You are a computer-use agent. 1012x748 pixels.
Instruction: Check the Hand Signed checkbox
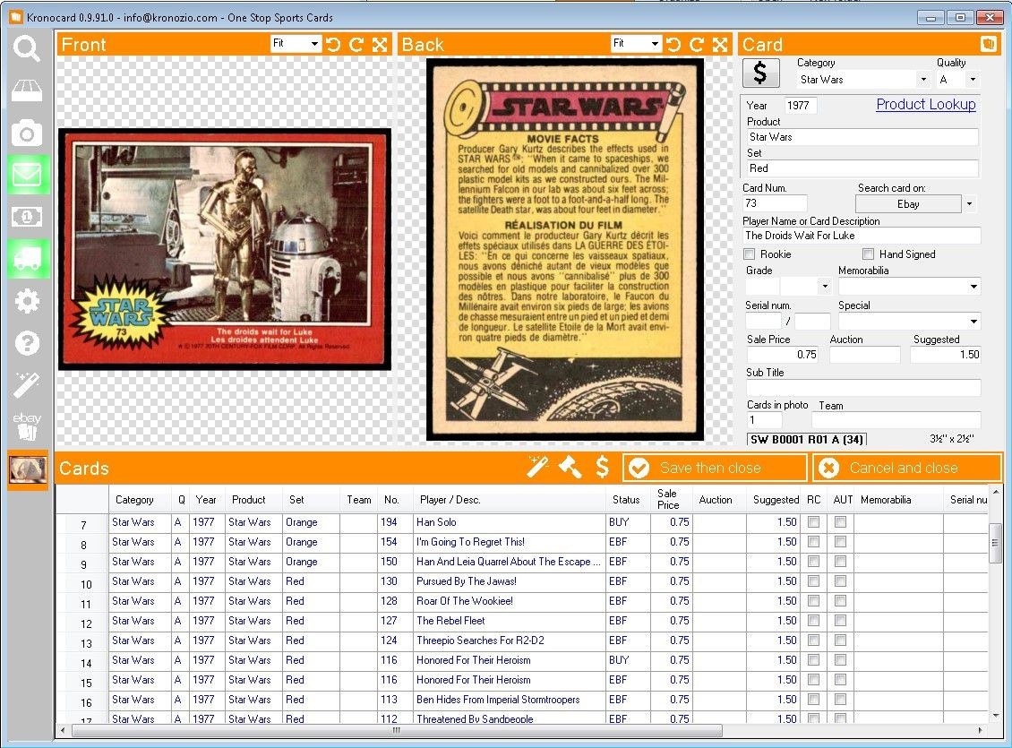[868, 254]
